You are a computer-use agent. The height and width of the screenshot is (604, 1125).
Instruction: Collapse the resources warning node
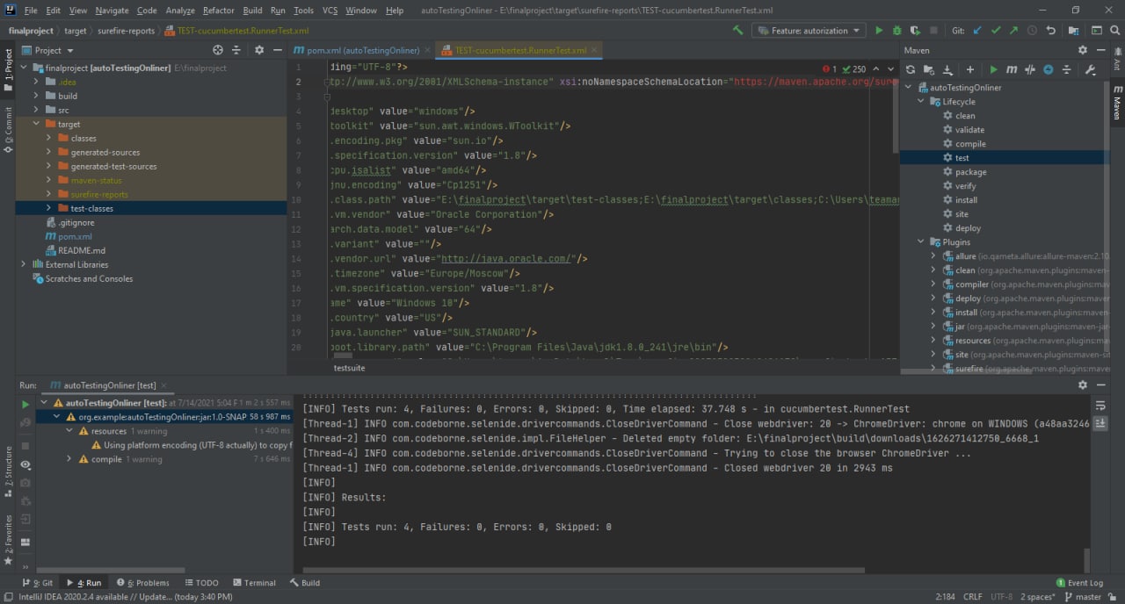pyautogui.click(x=69, y=431)
